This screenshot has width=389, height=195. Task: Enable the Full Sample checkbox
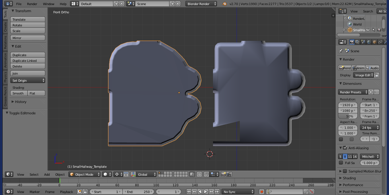[341, 163]
